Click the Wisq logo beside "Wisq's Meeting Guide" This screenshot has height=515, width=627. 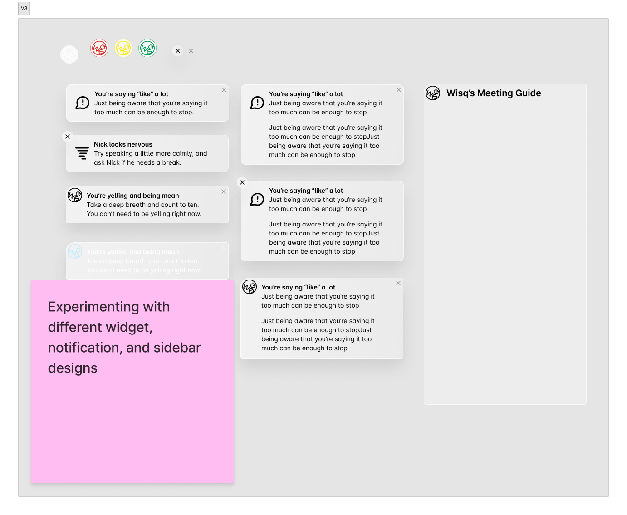tap(433, 93)
